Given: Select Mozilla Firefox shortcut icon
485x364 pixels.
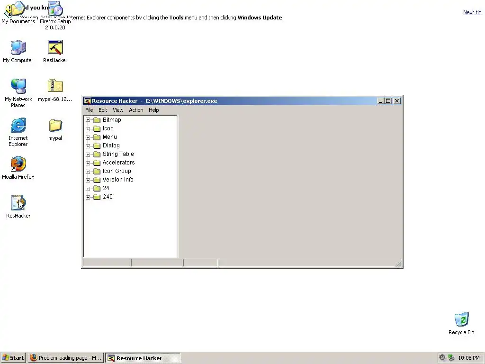Looking at the screenshot, I should [18, 164].
